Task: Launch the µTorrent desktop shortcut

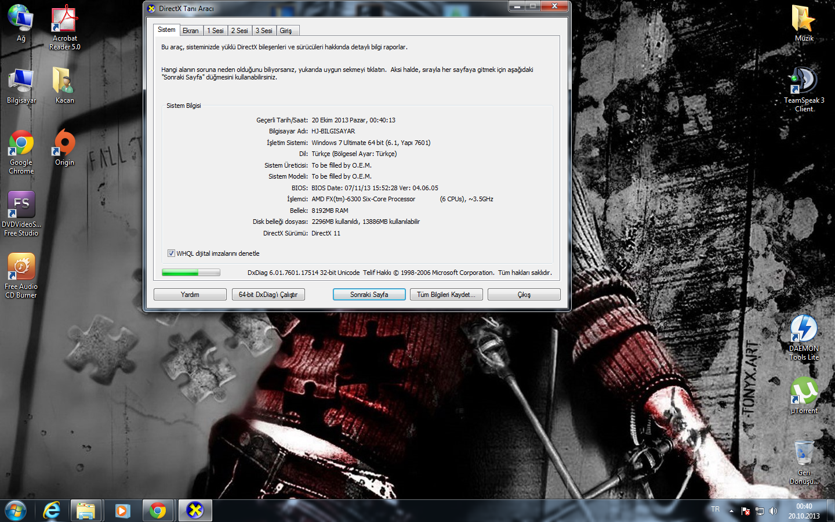Action: (804, 392)
